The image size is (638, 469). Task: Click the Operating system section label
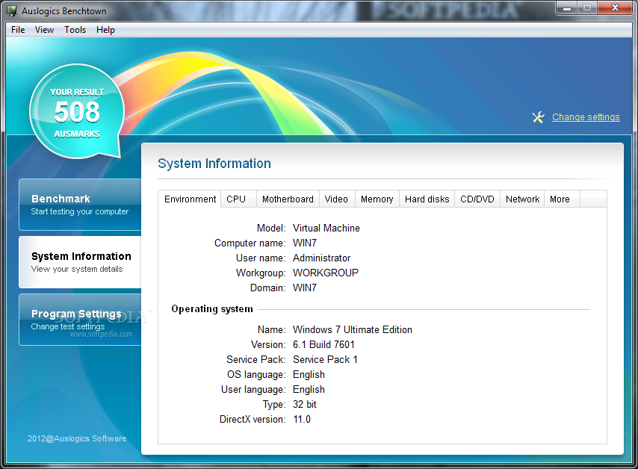[212, 309]
